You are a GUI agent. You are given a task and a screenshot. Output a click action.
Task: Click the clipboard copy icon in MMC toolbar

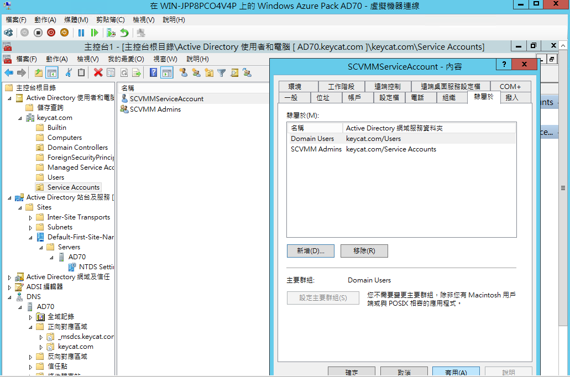[81, 73]
